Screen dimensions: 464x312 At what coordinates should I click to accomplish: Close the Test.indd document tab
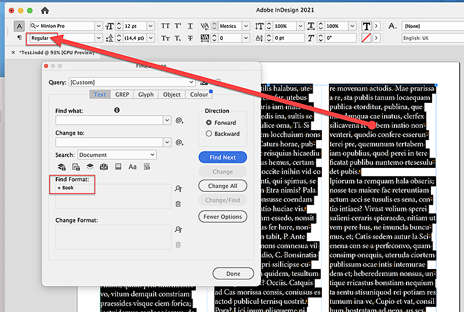click(x=13, y=52)
